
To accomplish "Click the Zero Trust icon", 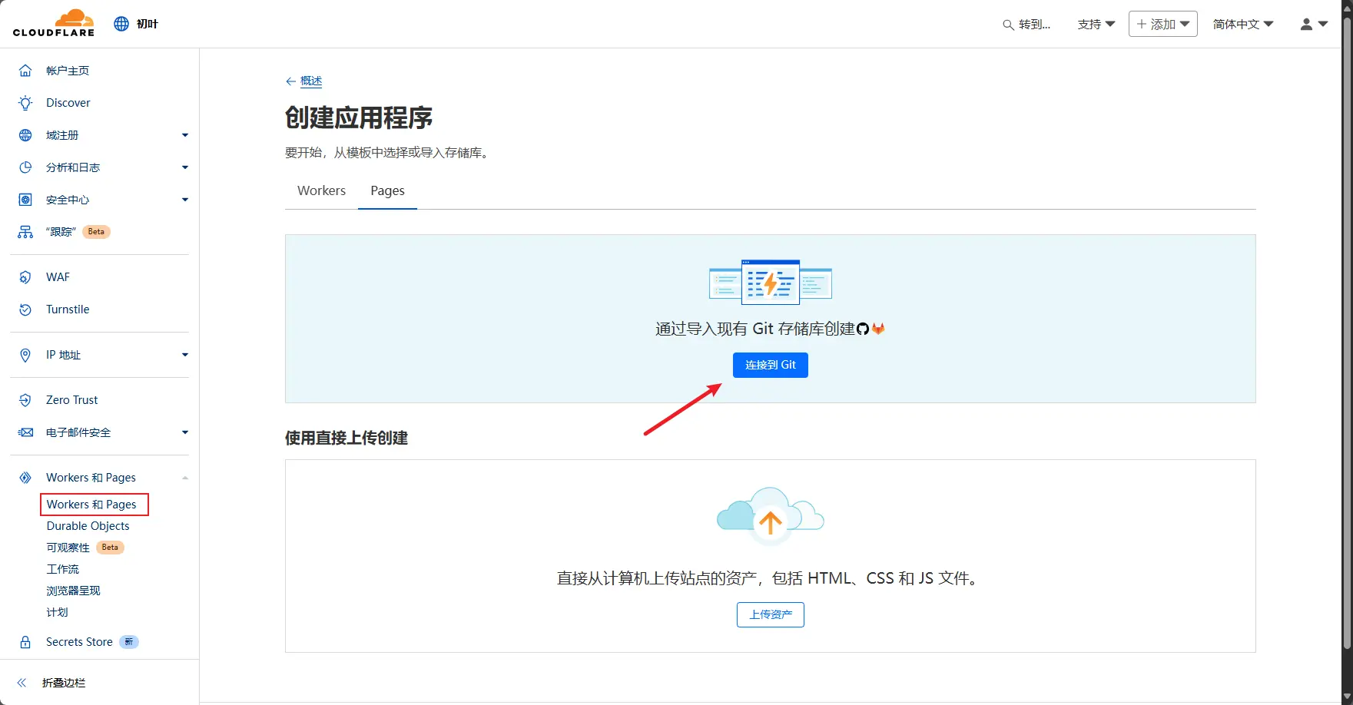I will point(25,400).
